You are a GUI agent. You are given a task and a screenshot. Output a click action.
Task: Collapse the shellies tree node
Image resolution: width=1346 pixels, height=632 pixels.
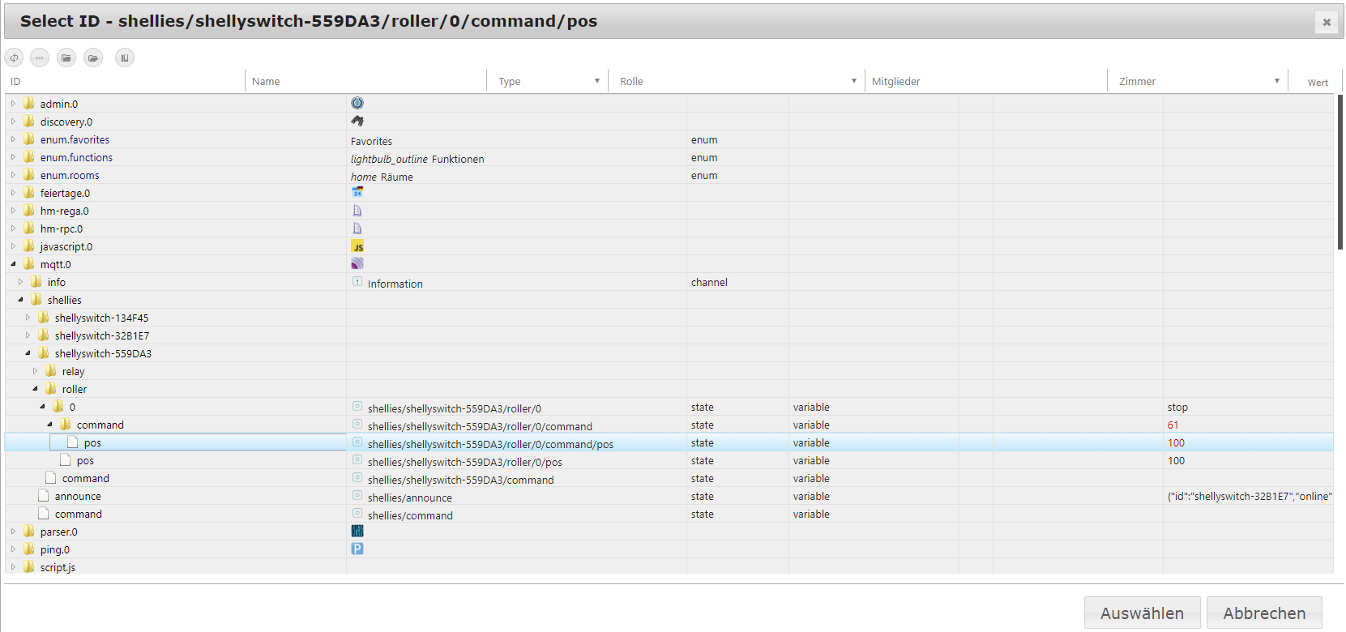coord(20,299)
